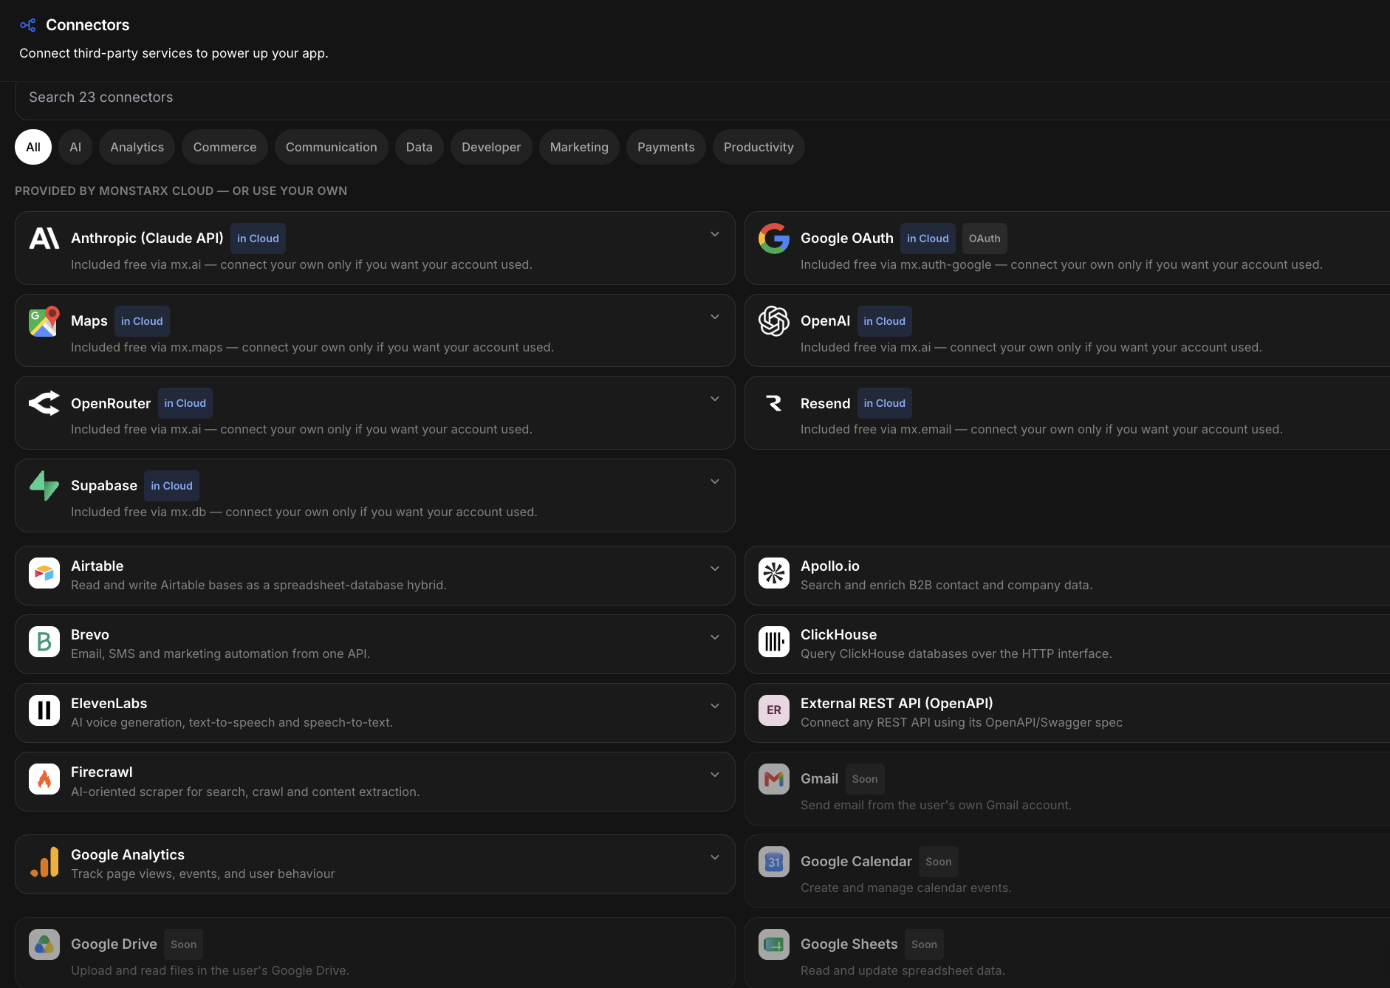1390x988 pixels.
Task: Click the Soon badge next to Google Sheets
Action: (x=924, y=944)
